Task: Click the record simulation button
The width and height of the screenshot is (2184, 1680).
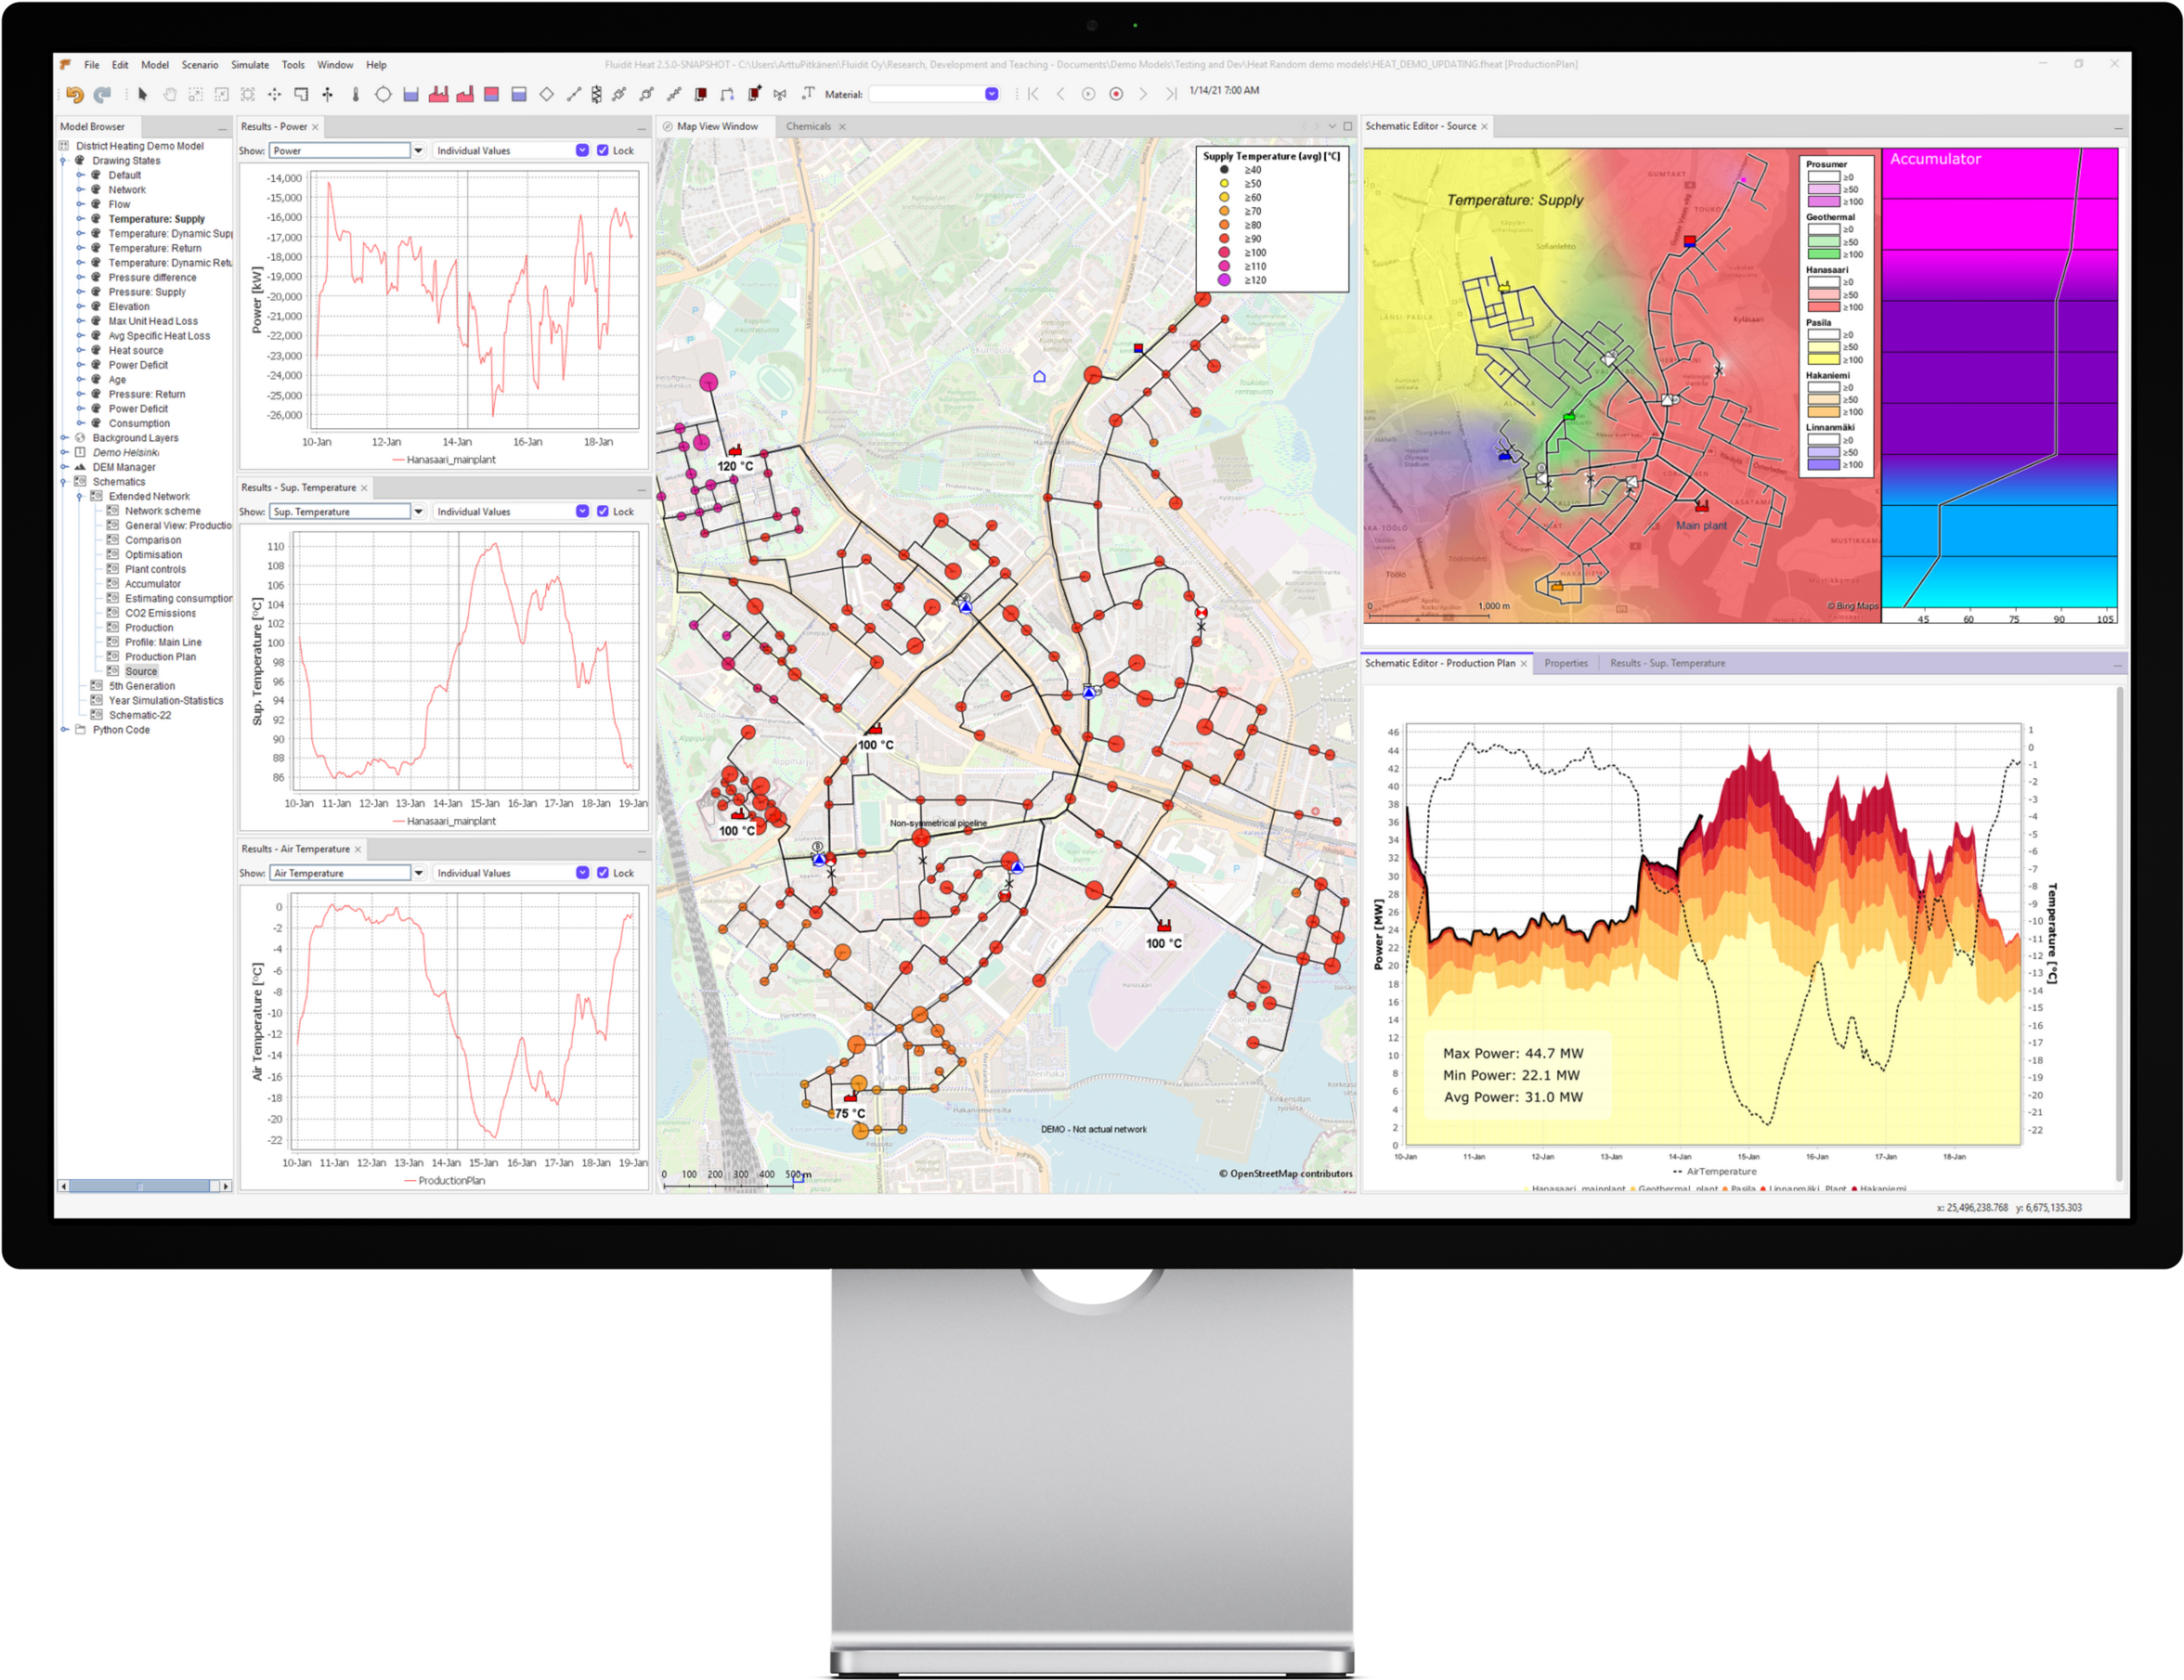Action: point(1116,94)
